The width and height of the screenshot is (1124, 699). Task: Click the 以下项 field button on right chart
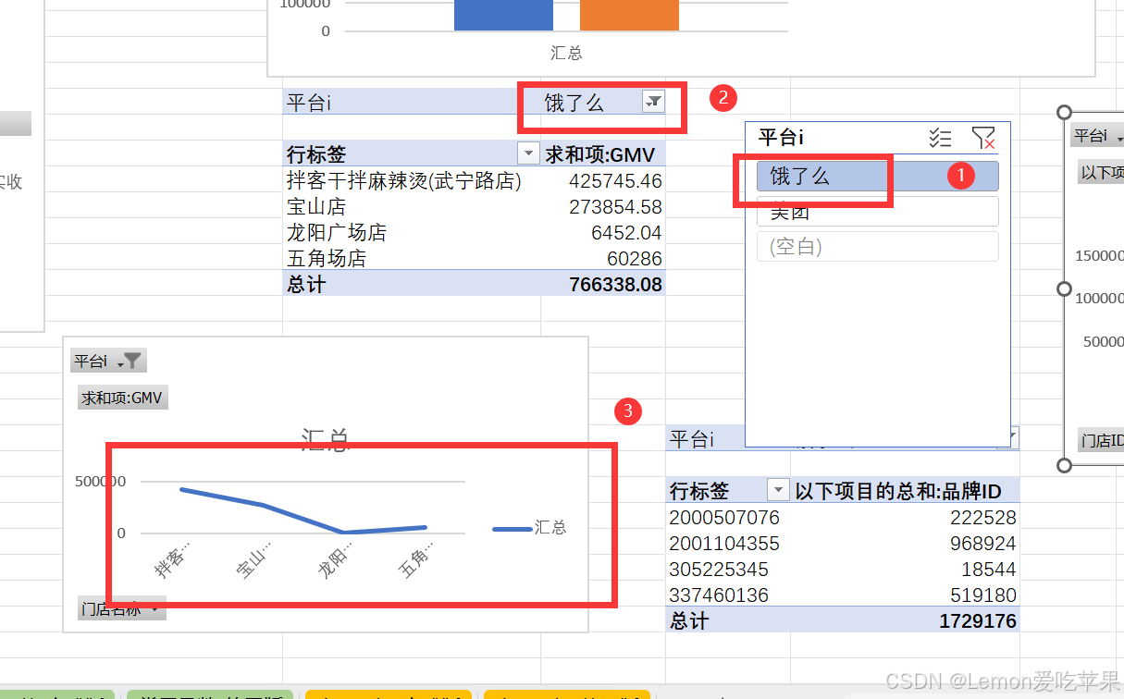pos(1101,173)
